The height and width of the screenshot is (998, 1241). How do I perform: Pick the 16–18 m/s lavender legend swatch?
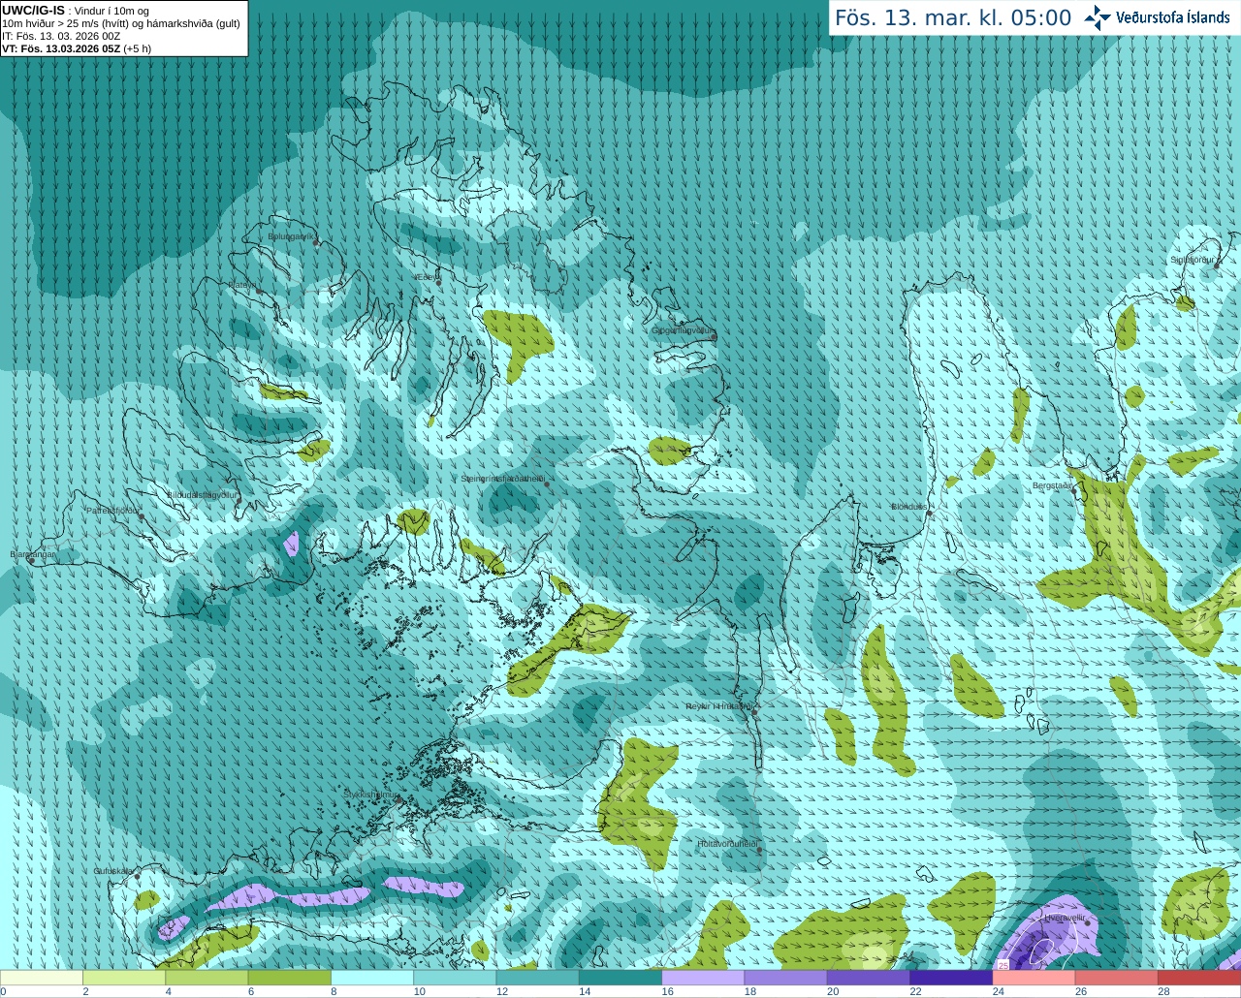click(x=703, y=977)
